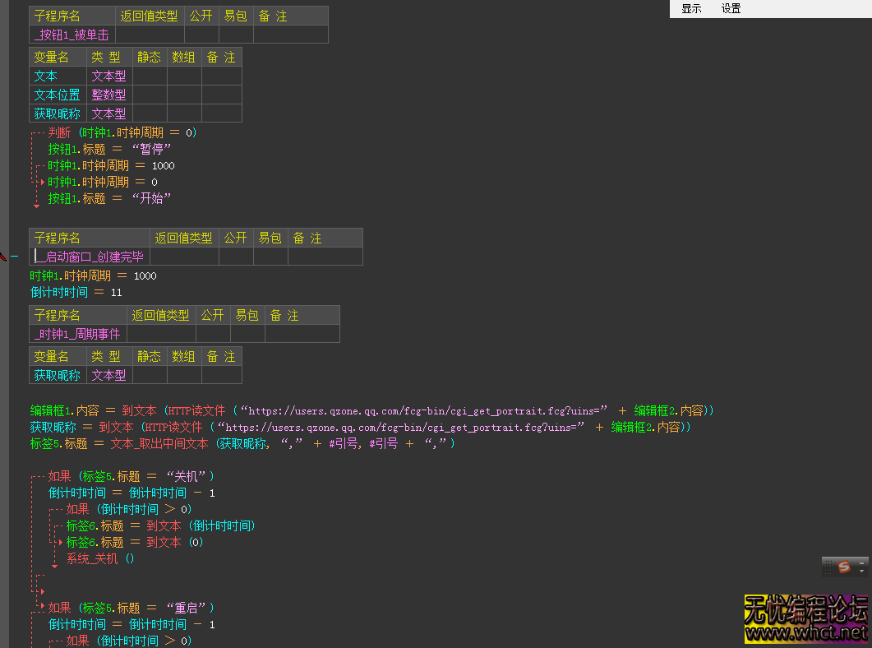This screenshot has height=648, width=872.
Task: Click 返回值类型 cell of _启动窗口_创建完毕
Action: pos(184,257)
